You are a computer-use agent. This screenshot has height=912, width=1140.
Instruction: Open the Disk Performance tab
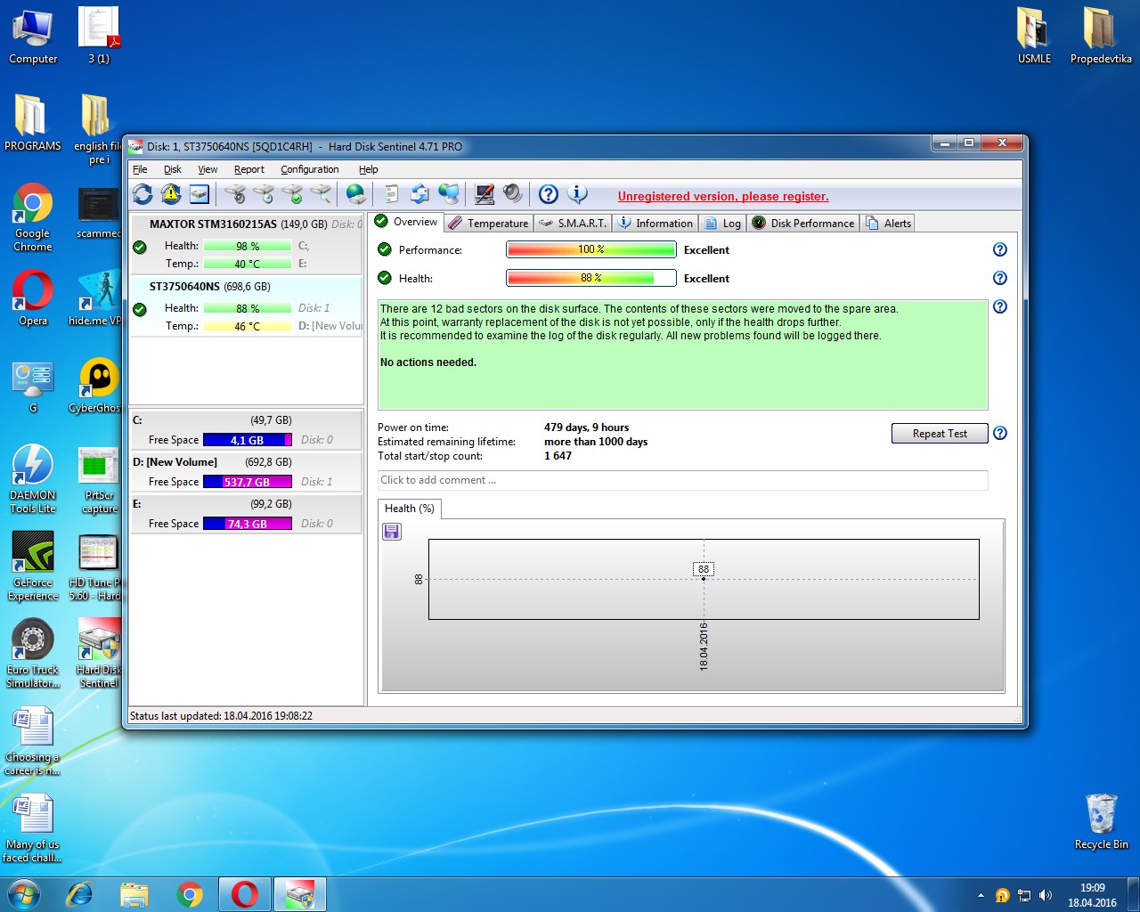click(803, 224)
